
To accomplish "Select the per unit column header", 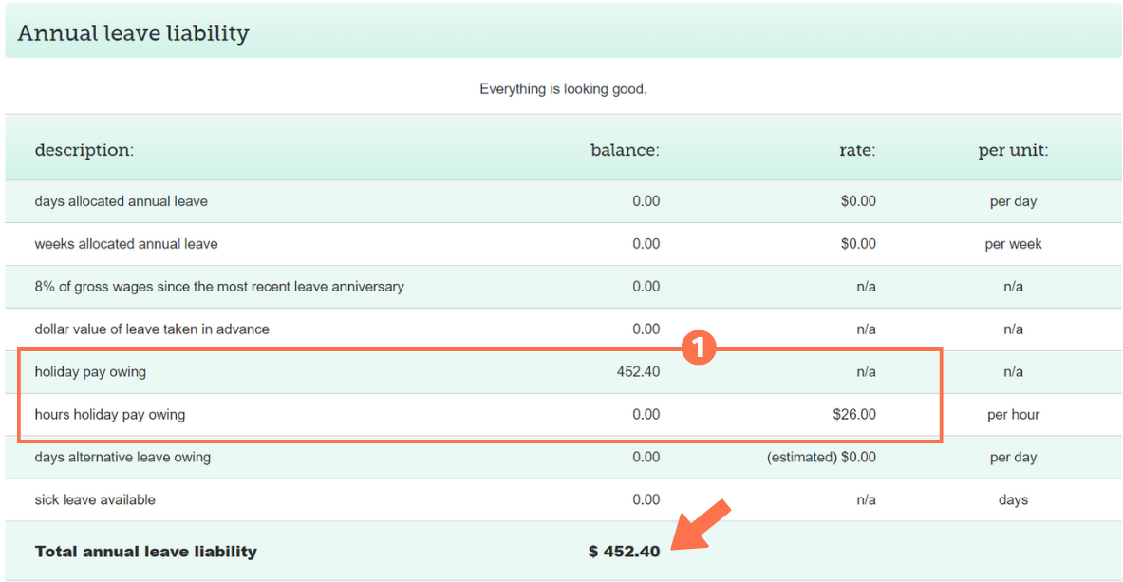I will click(x=1012, y=149).
